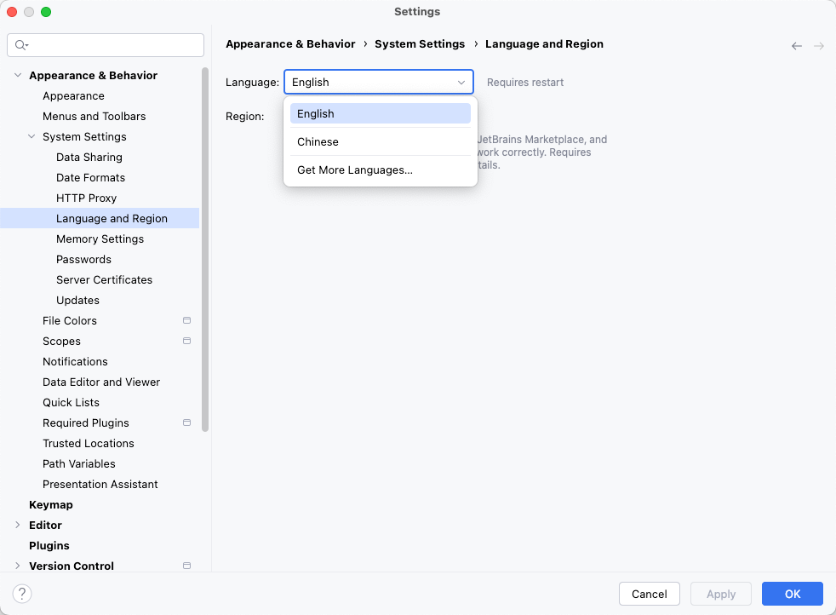Select the Editor settings category
Viewport: 836px width, 615px height.
point(45,526)
